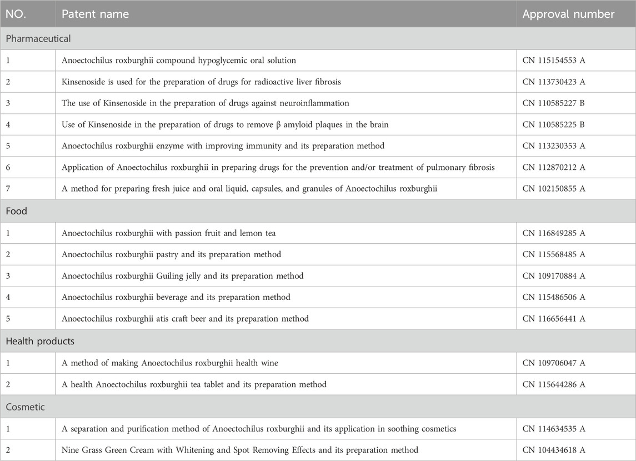Click the Guiling jelly patent name

click(x=183, y=275)
